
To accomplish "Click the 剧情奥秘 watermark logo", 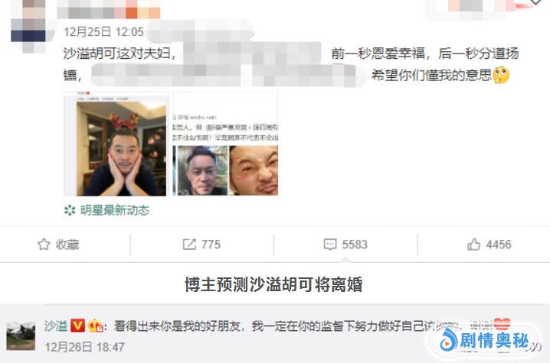I will (485, 341).
